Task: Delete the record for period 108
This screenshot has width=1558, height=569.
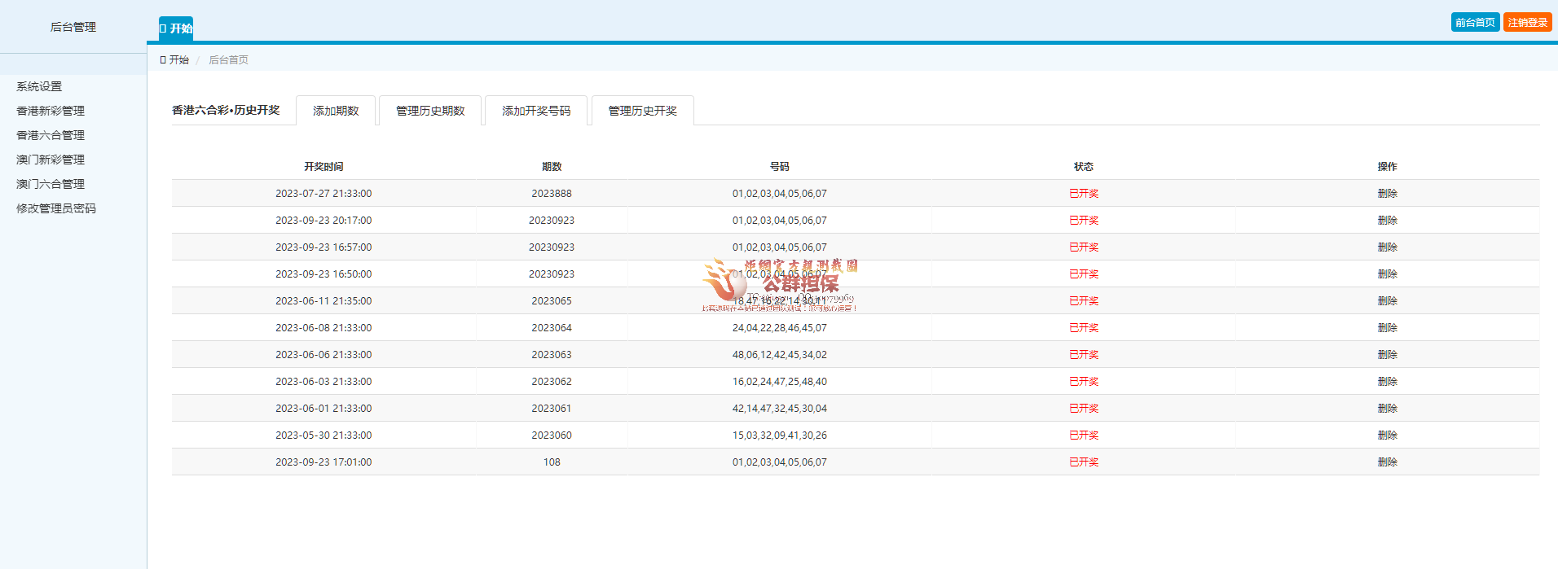Action: (1387, 462)
